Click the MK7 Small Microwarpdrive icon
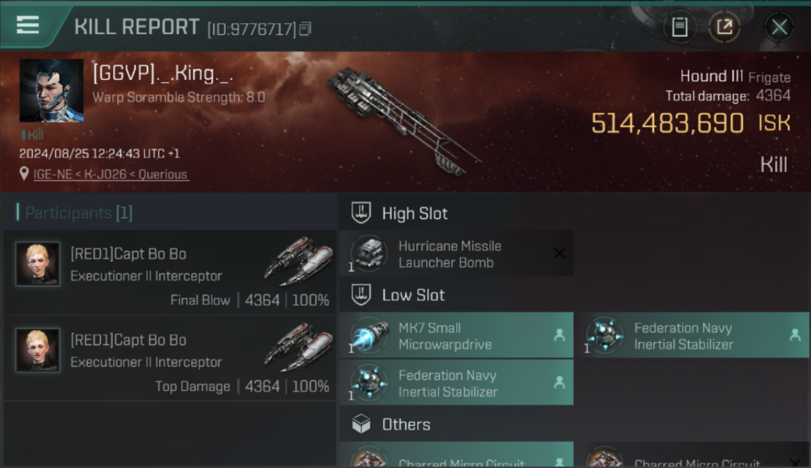Screen dimensions: 811x468 pyautogui.click(x=369, y=336)
